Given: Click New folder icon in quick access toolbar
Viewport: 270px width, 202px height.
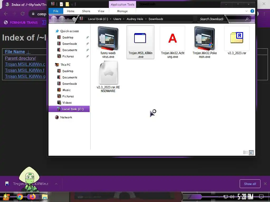Looking at the screenshot, I should pos(67,4).
